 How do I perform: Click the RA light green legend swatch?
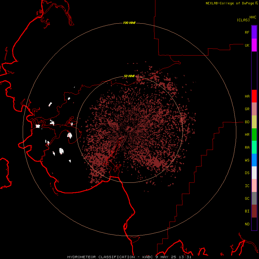tap(254, 147)
